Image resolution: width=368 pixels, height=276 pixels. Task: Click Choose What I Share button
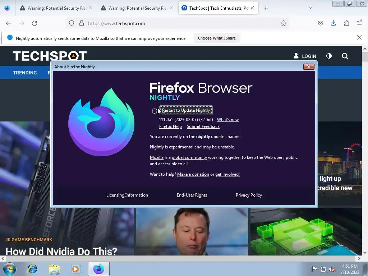tap(217, 38)
